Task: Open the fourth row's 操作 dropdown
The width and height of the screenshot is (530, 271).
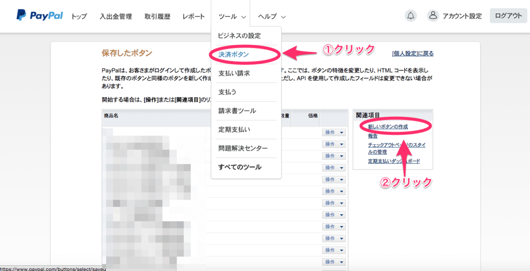Action: [x=334, y=168]
